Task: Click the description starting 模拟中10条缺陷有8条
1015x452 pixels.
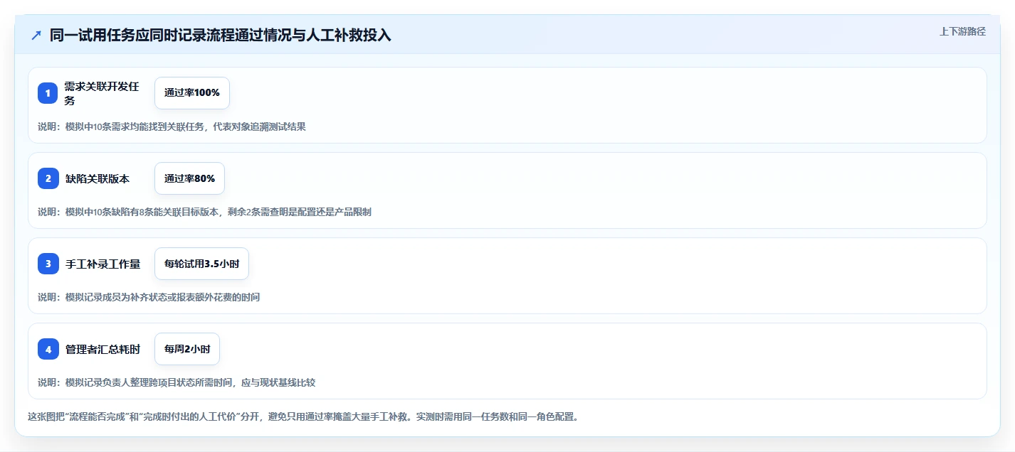Action: (204, 212)
